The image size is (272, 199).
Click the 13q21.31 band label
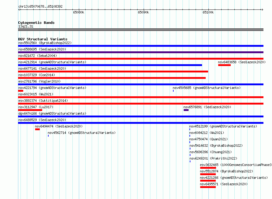pos(26,26)
